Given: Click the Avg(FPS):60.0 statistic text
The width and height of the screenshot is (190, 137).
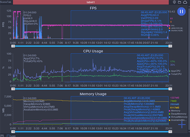Looking at the screenshot, I should 150,15.
